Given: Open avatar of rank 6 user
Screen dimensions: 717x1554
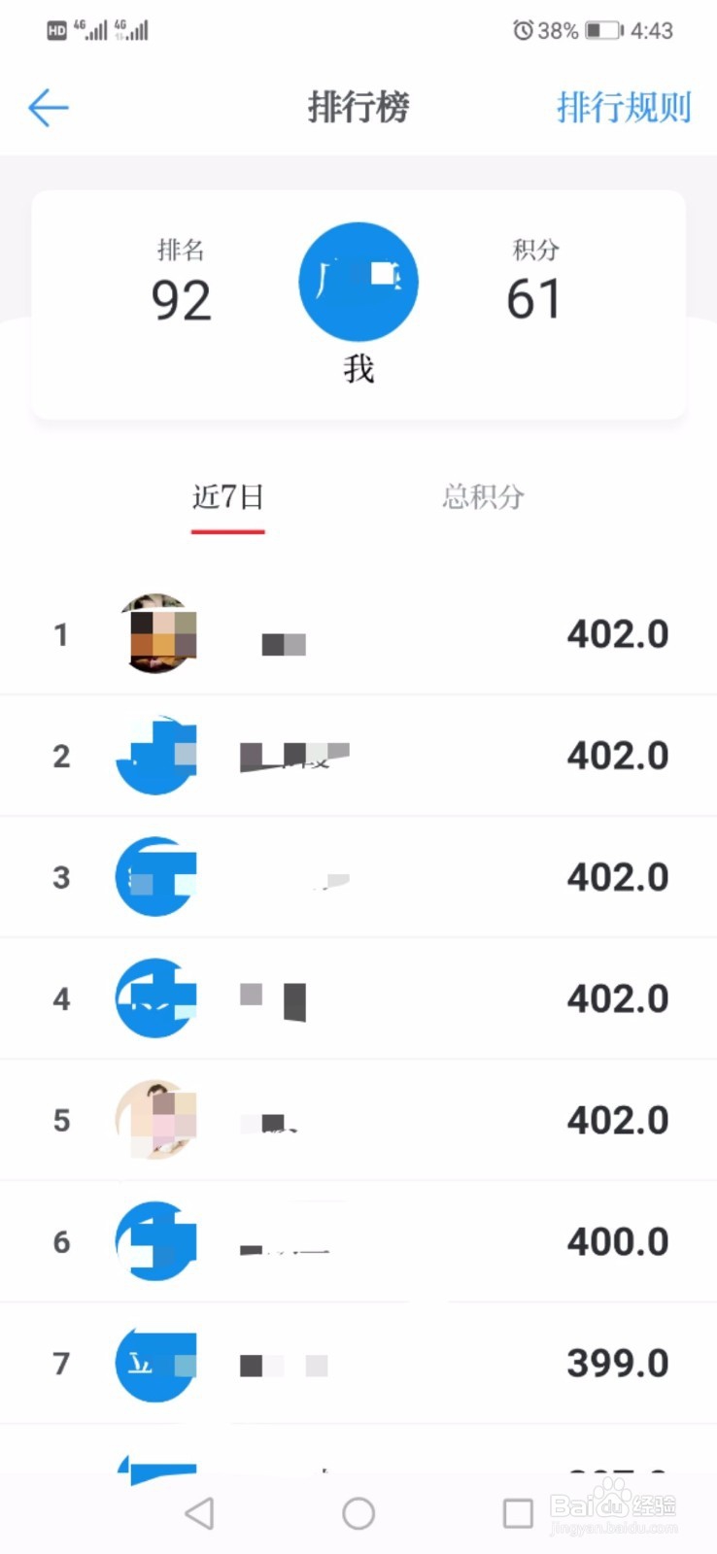Looking at the screenshot, I should pyautogui.click(x=156, y=1241).
